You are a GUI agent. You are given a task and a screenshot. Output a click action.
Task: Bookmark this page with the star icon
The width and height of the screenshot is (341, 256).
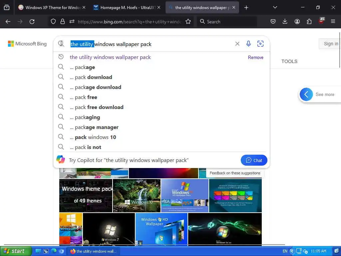[188, 22]
